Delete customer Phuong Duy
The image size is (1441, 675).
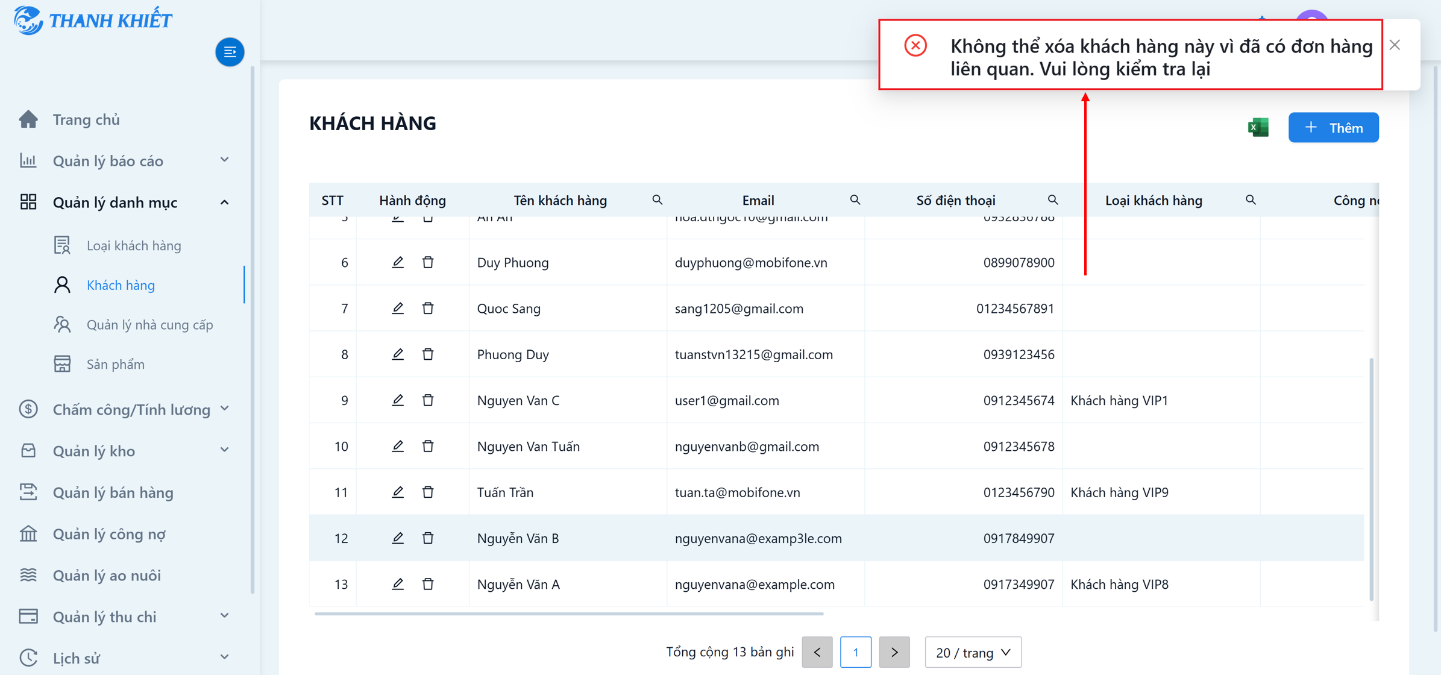point(428,354)
